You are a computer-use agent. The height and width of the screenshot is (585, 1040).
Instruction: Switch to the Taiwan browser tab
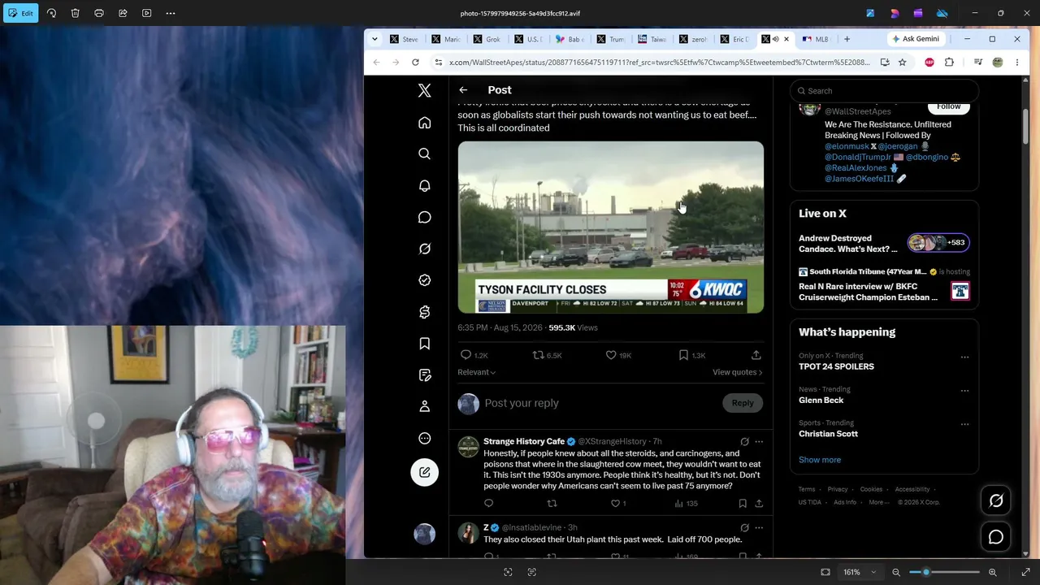coord(652,39)
